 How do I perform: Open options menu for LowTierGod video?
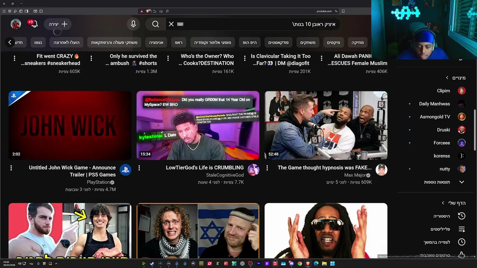pos(139,168)
